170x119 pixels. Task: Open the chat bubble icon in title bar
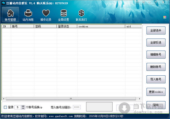[x=137, y=2]
